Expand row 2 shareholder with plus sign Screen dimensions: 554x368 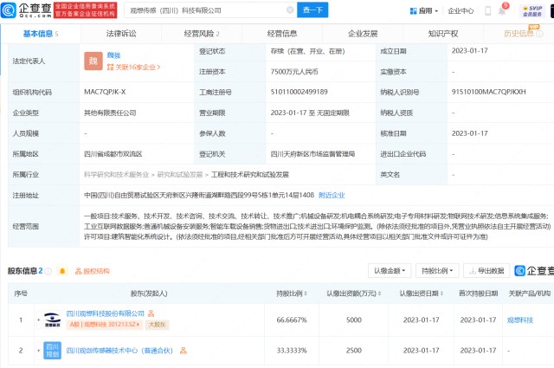[38, 351]
